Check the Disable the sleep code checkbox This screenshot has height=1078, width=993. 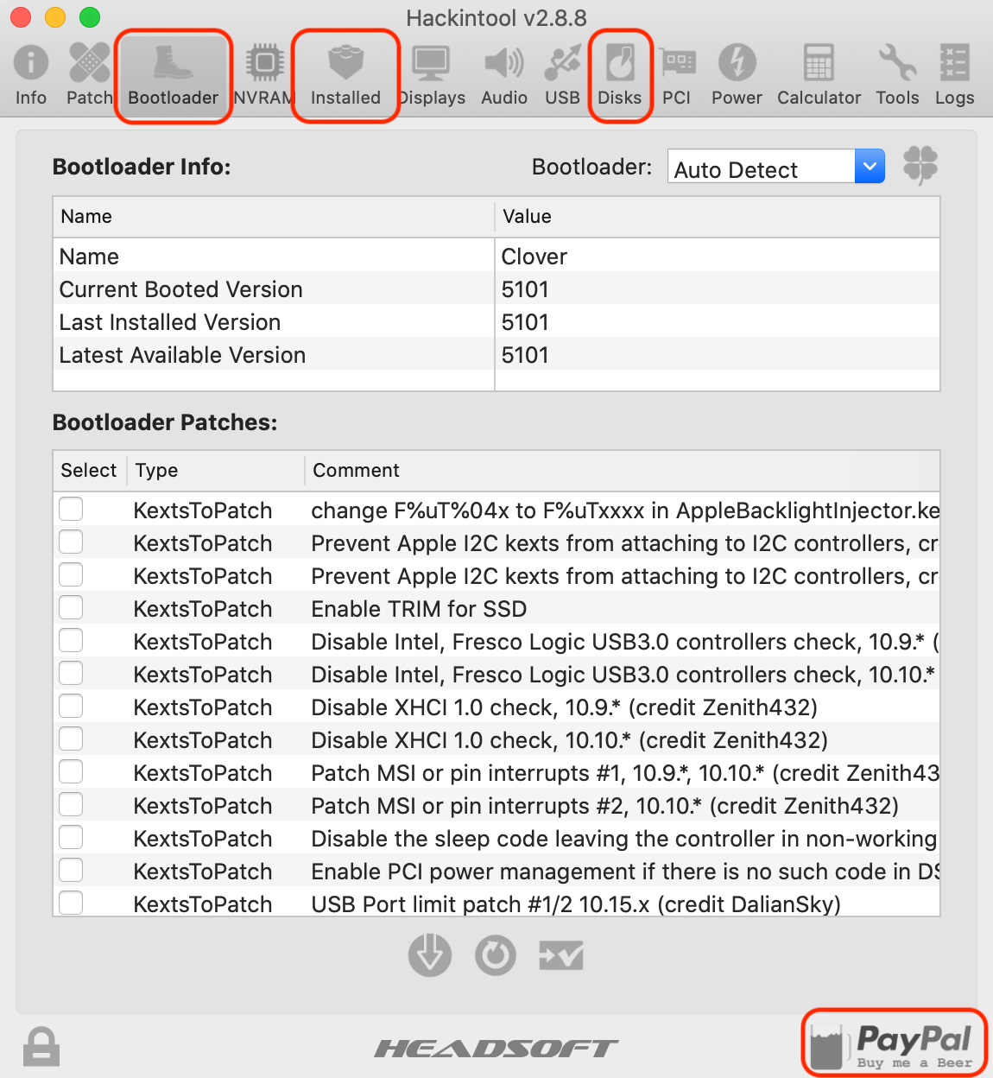(71, 837)
